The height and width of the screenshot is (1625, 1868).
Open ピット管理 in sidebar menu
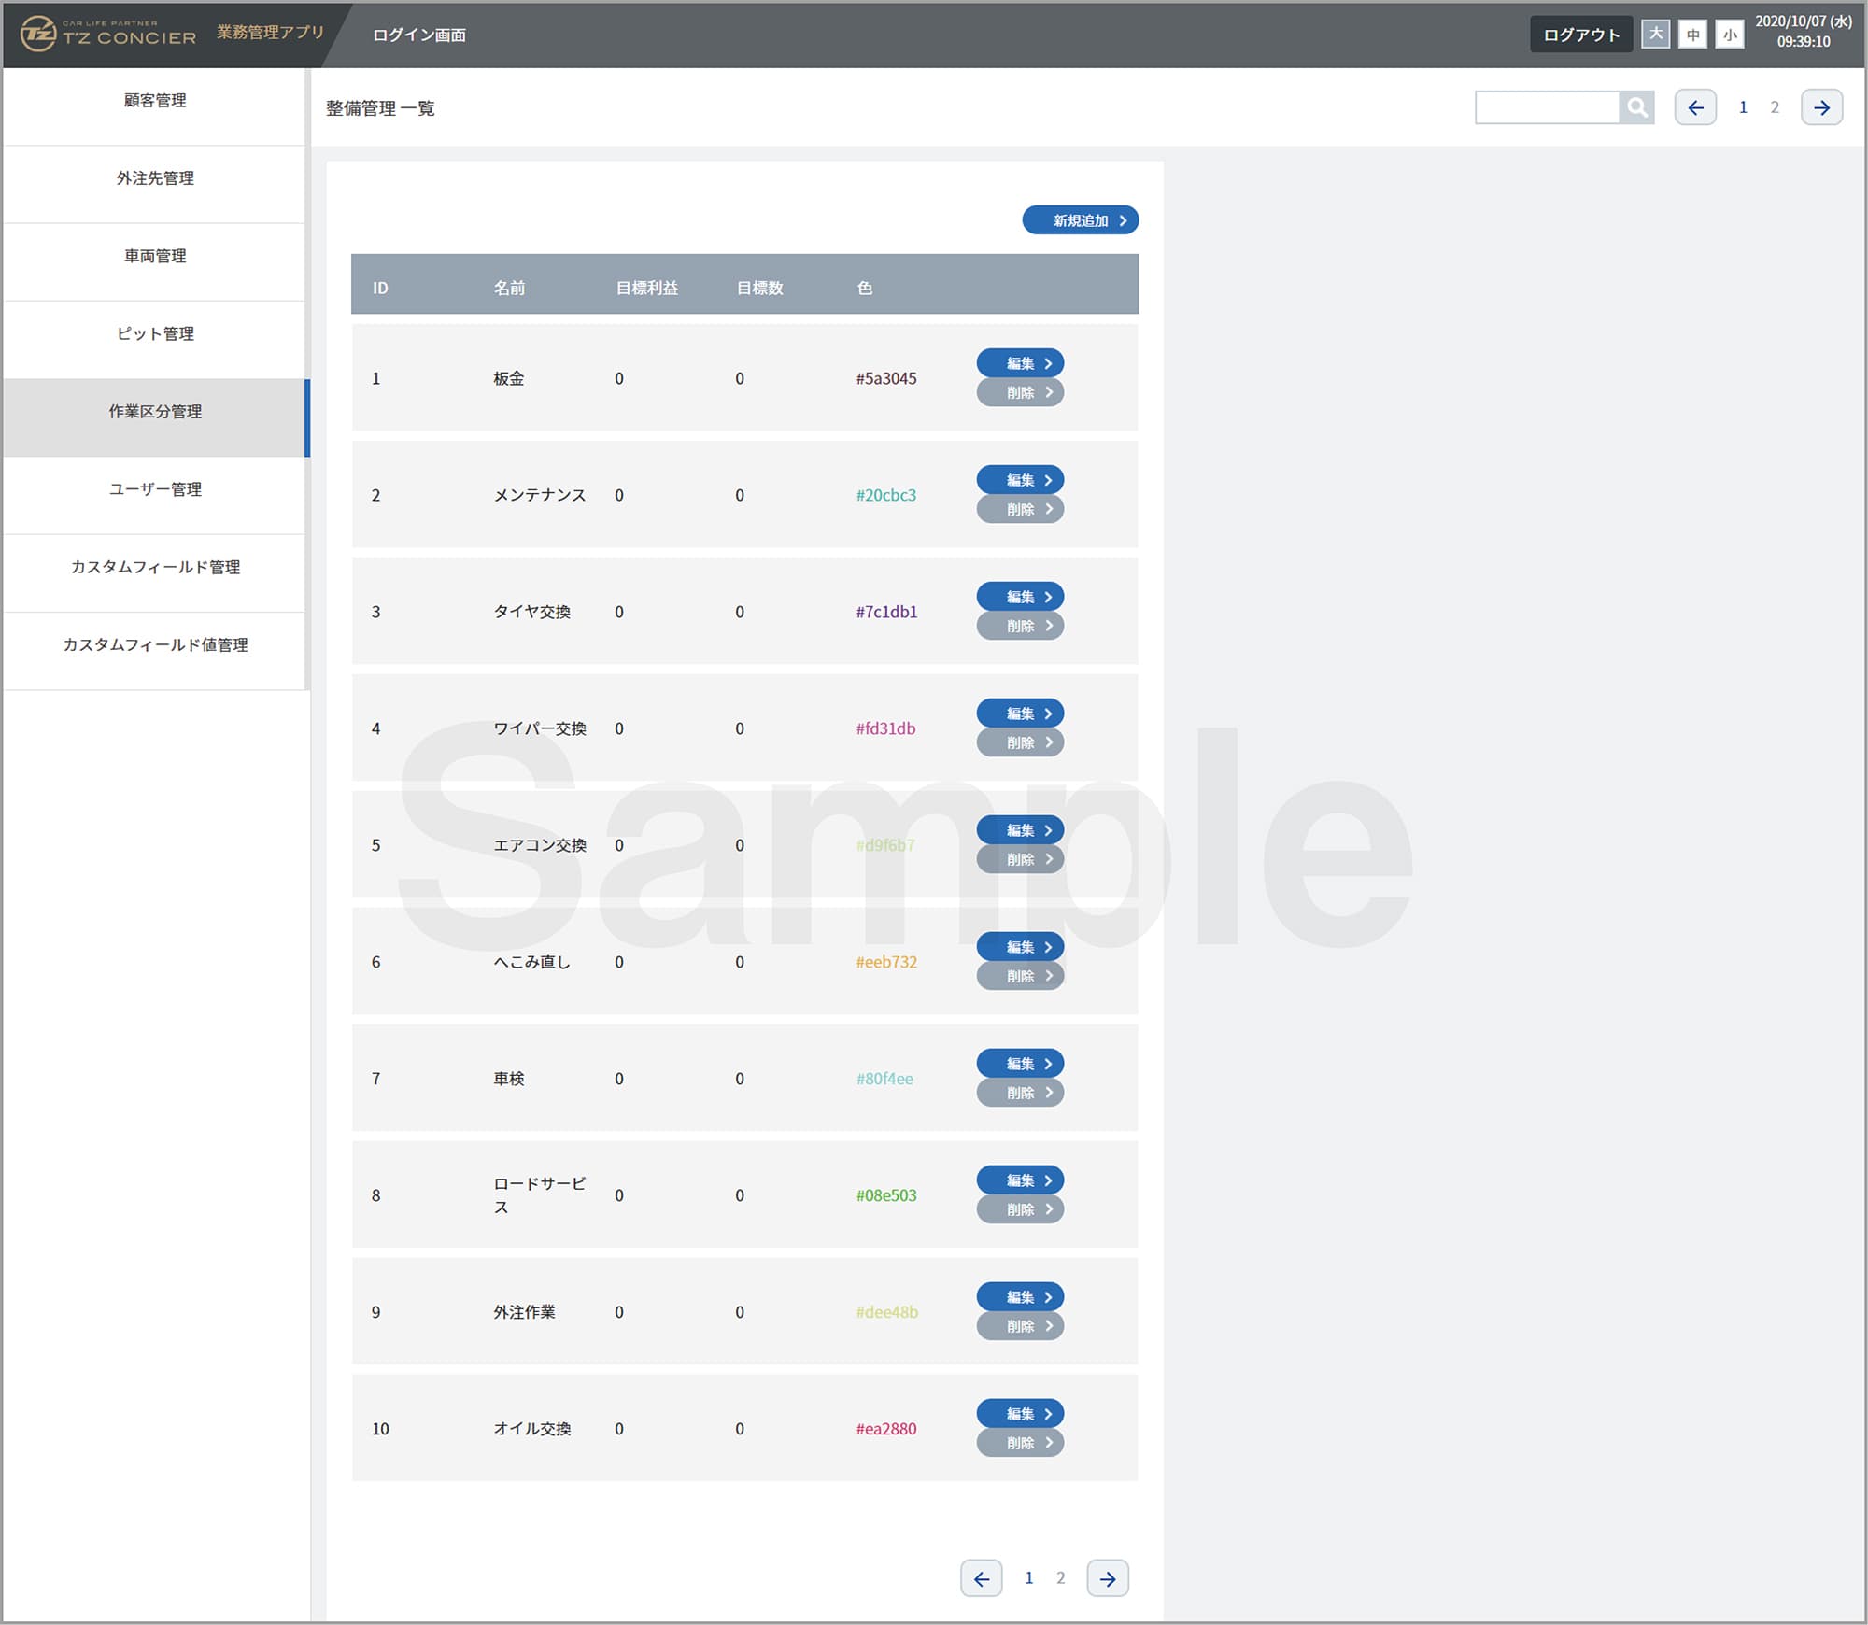tap(155, 334)
